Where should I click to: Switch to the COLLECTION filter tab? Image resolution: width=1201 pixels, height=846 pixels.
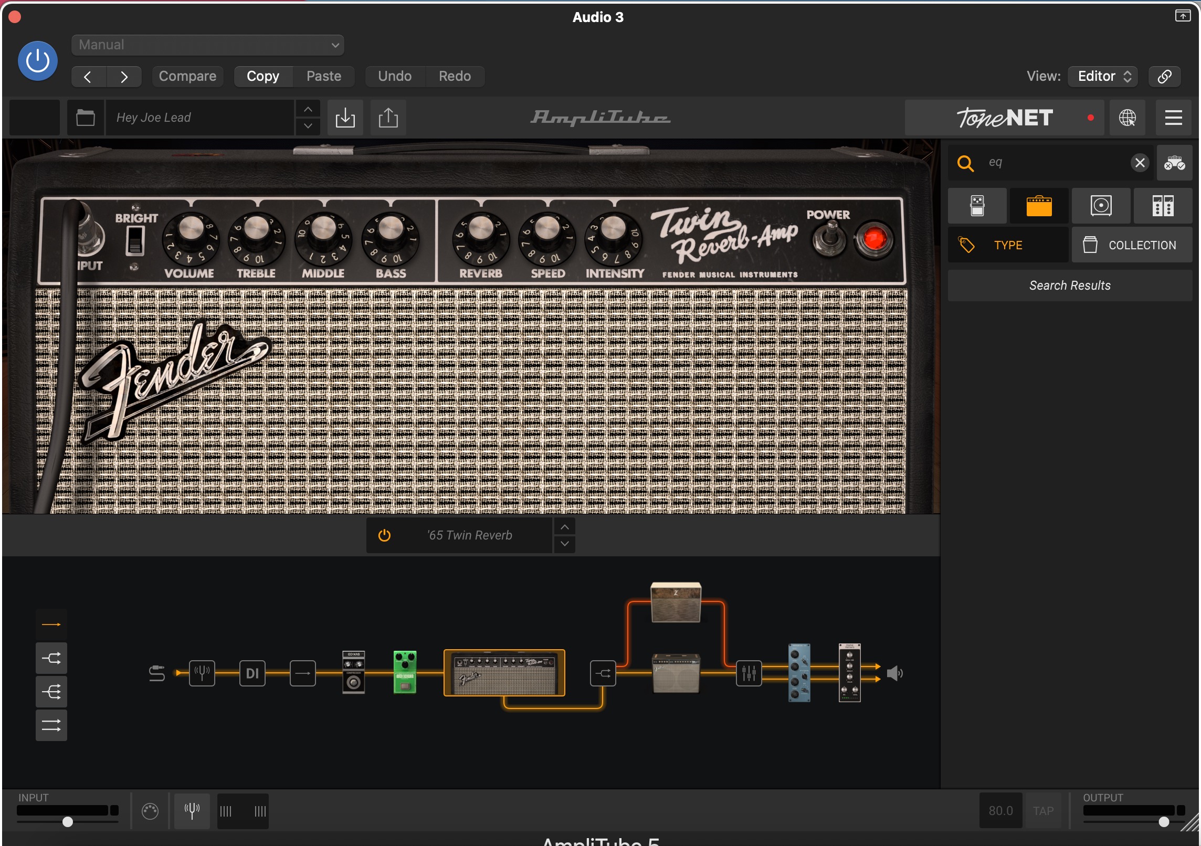(x=1132, y=245)
